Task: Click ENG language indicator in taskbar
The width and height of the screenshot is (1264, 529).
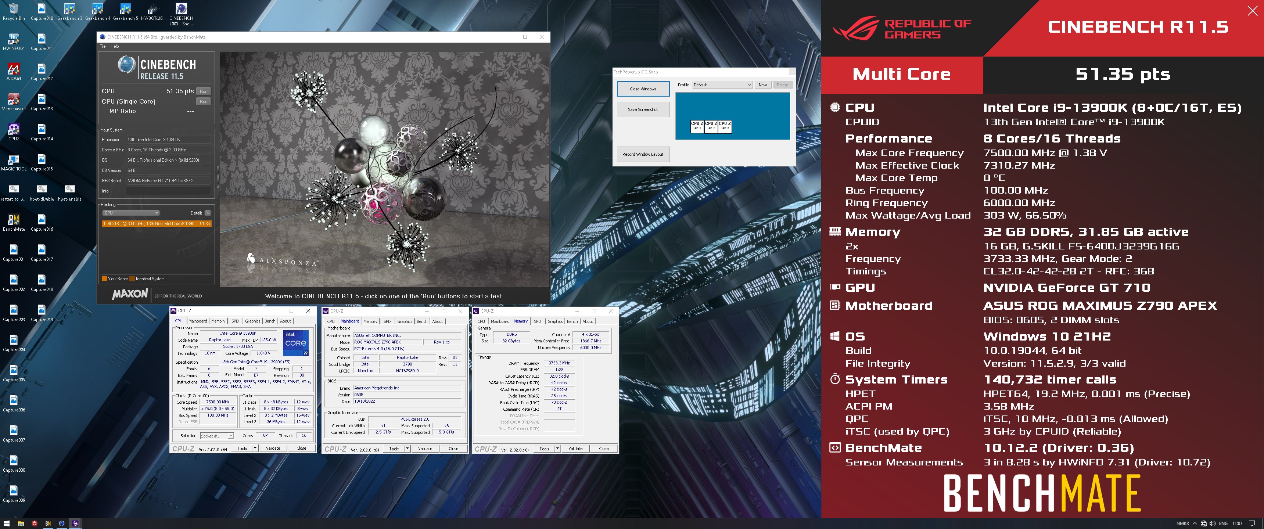Action: [1223, 523]
